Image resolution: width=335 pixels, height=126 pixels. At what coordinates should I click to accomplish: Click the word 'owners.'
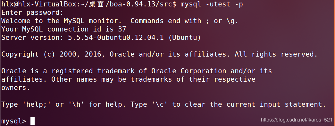(16, 88)
